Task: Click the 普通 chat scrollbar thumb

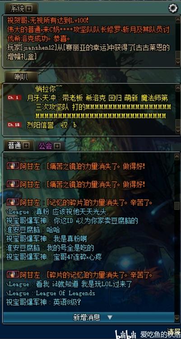Action: [177, 205]
